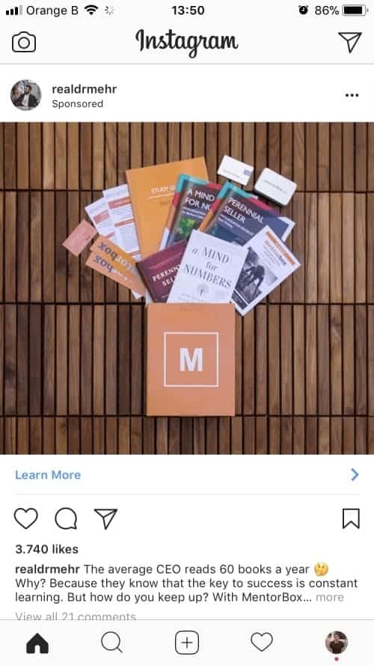Save the post with bookmark icon
This screenshot has height=665, width=374.
point(351,518)
